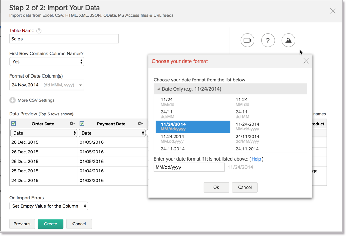Expand More CSV Settings

36,100
